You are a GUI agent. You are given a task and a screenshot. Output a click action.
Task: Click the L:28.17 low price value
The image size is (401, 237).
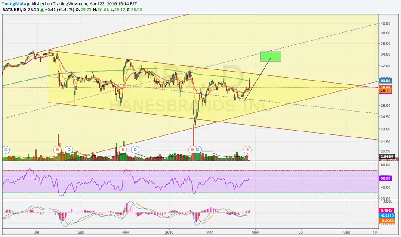click(x=117, y=10)
